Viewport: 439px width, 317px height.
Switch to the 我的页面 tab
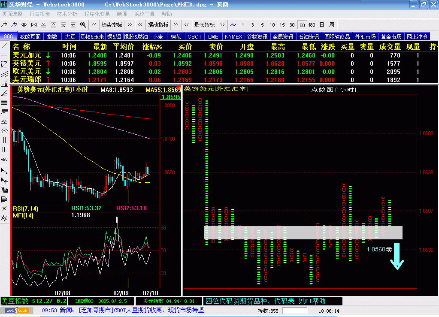click(x=30, y=36)
